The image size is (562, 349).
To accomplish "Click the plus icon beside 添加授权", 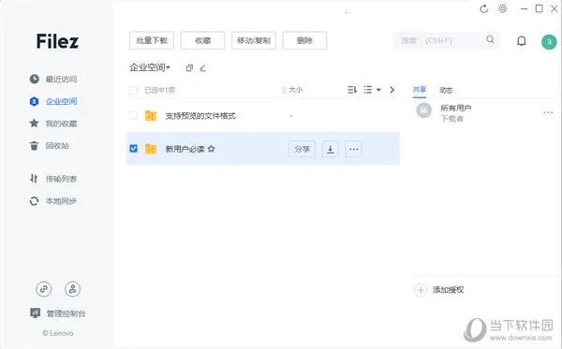I will [421, 290].
